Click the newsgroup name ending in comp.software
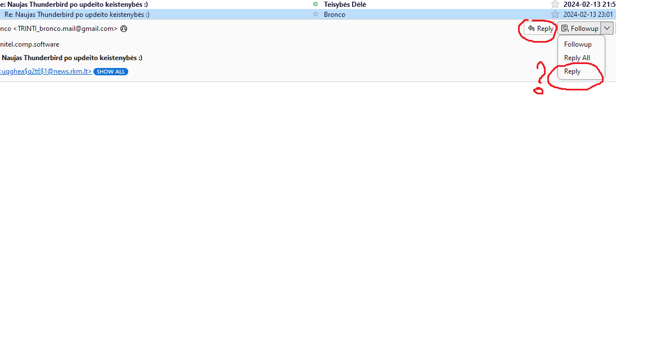Image resolution: width=648 pixels, height=364 pixels. [30, 44]
